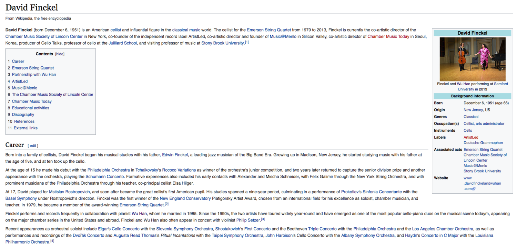
Task: Follow Los Angeles Chamber Orchestra link
Action: (443, 229)
